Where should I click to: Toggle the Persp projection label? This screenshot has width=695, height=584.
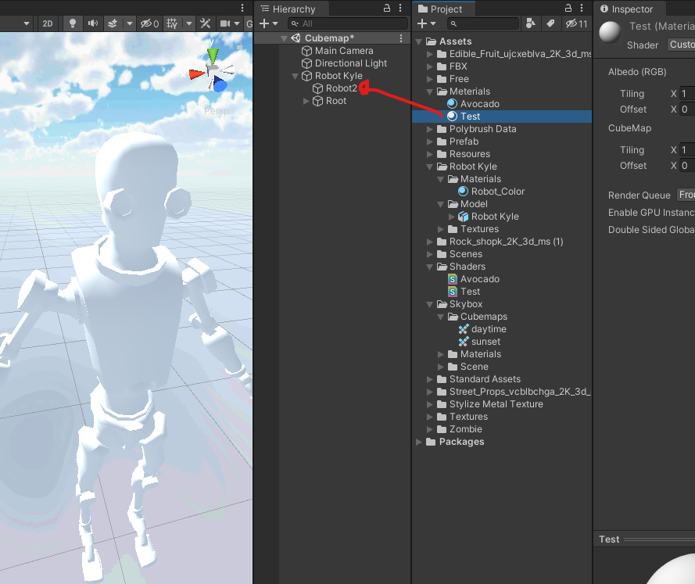pos(217,111)
